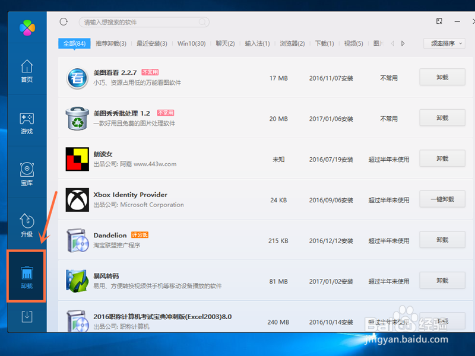Click the Xbox Identity Provider app icon

(x=77, y=199)
